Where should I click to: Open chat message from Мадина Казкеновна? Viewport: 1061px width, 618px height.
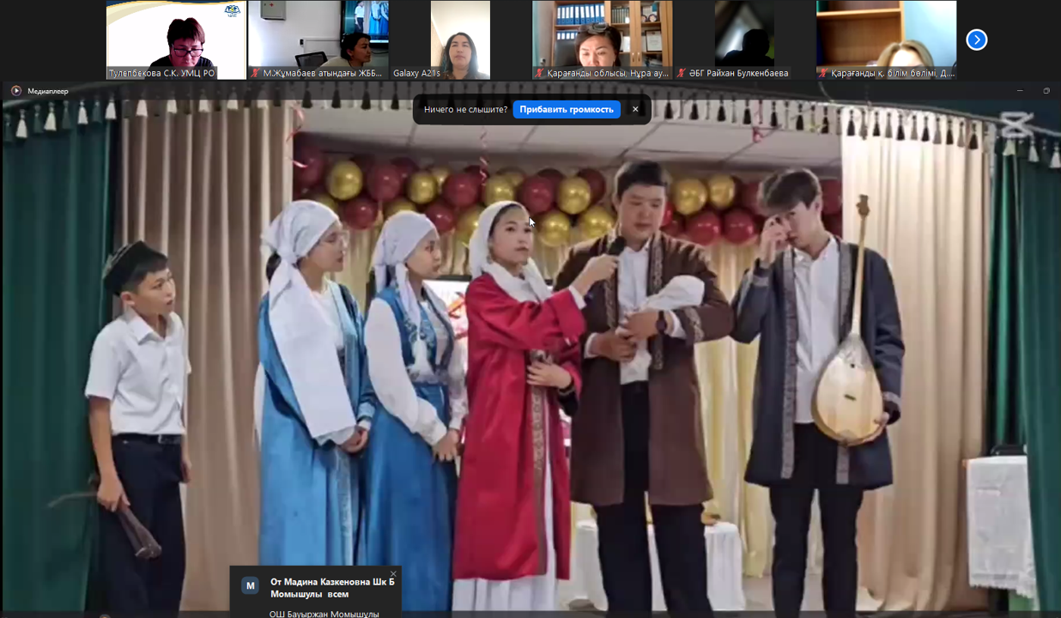332,587
